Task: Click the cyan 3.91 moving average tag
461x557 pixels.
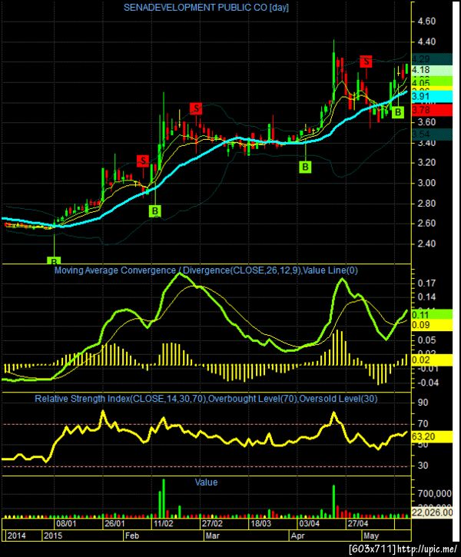Action: [x=432, y=96]
